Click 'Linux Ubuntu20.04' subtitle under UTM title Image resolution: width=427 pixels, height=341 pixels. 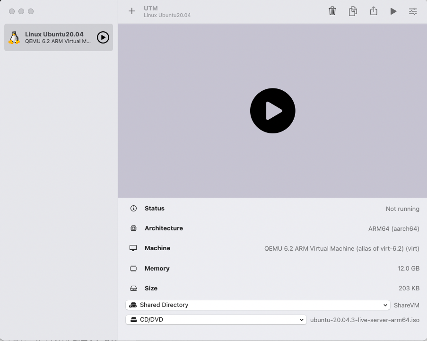tap(167, 15)
